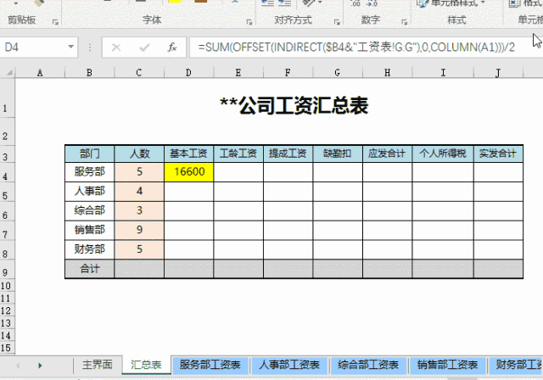Viewport: 543px width, 380px height.
Task: Click the 应发合计 header cell
Action: click(387, 154)
